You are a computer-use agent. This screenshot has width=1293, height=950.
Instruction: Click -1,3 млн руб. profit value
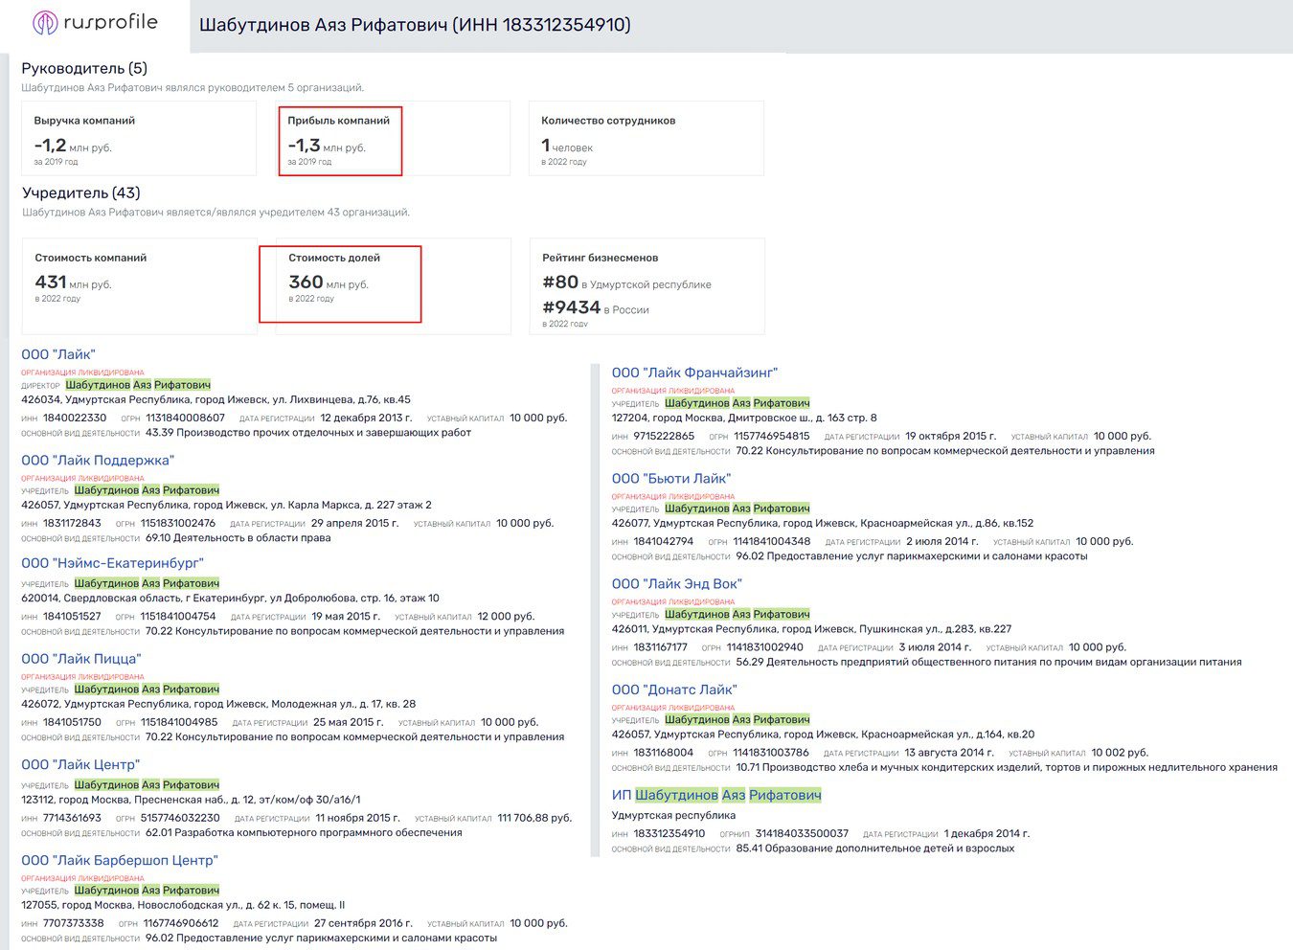coord(327,146)
